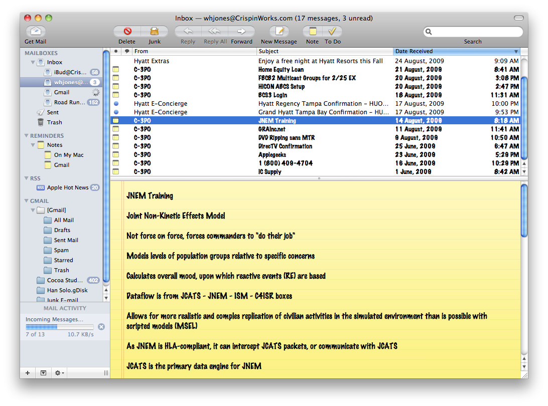Image resolution: width=548 pixels, height=406 pixels.
Task: Open On My Mac notes
Action: (62, 155)
